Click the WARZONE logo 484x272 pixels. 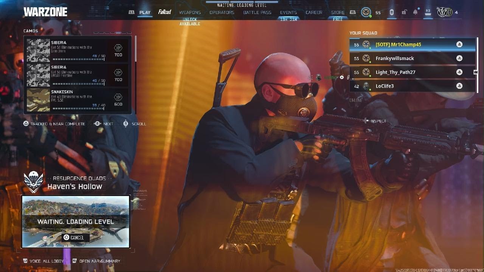click(45, 12)
